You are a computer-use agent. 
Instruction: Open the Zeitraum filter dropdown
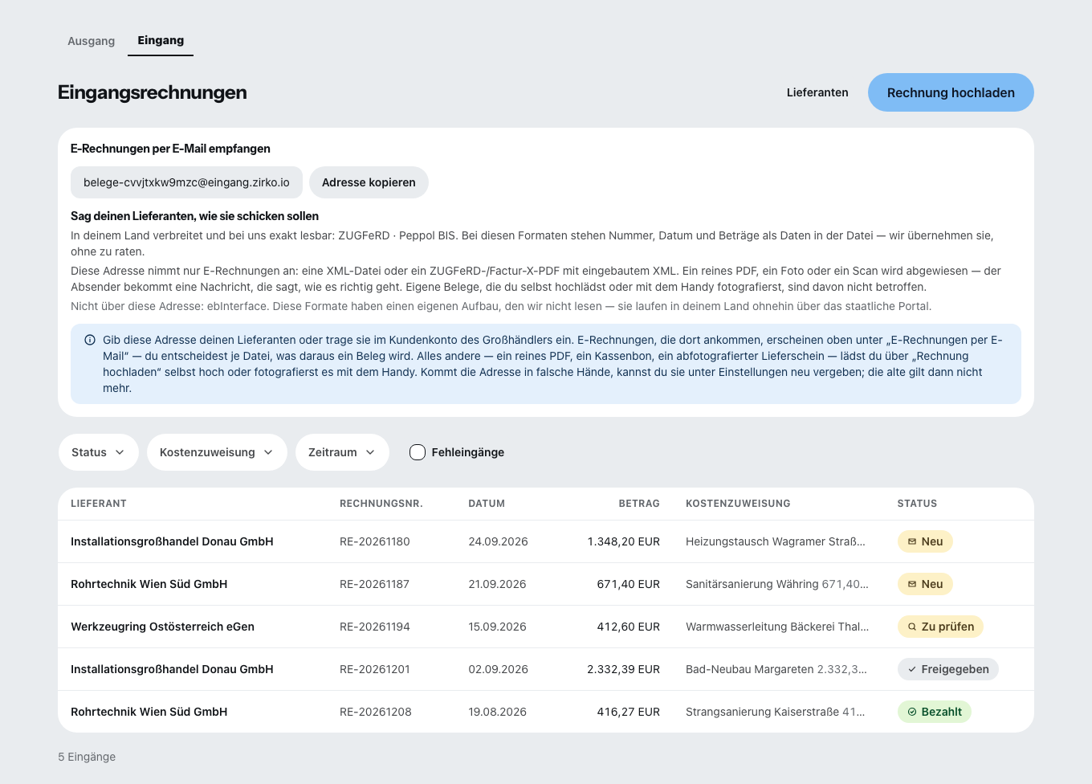tap(342, 452)
